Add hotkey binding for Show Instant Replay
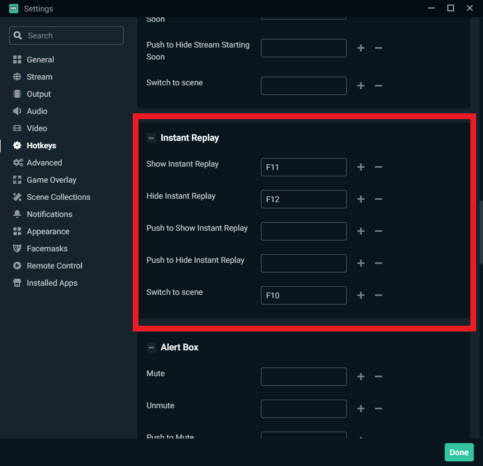The image size is (483, 466). coord(361,167)
